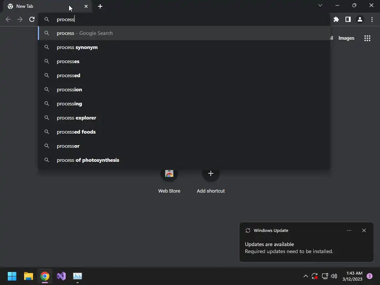Open the Extensions puzzle icon
This screenshot has width=380, height=285.
click(336, 19)
